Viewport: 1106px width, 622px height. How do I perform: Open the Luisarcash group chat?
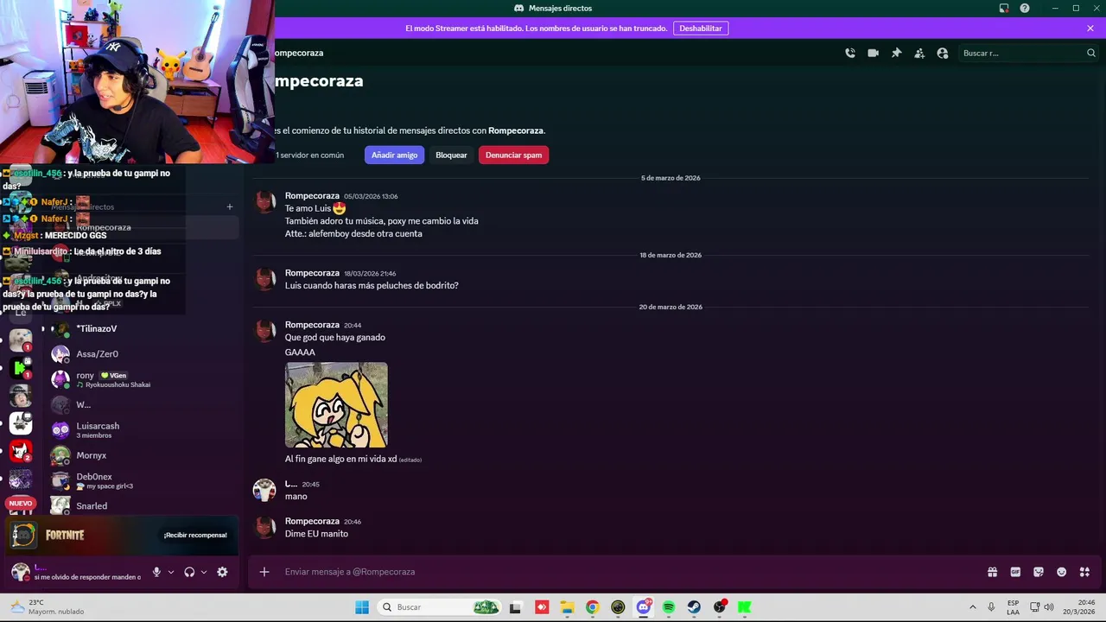[x=143, y=430]
